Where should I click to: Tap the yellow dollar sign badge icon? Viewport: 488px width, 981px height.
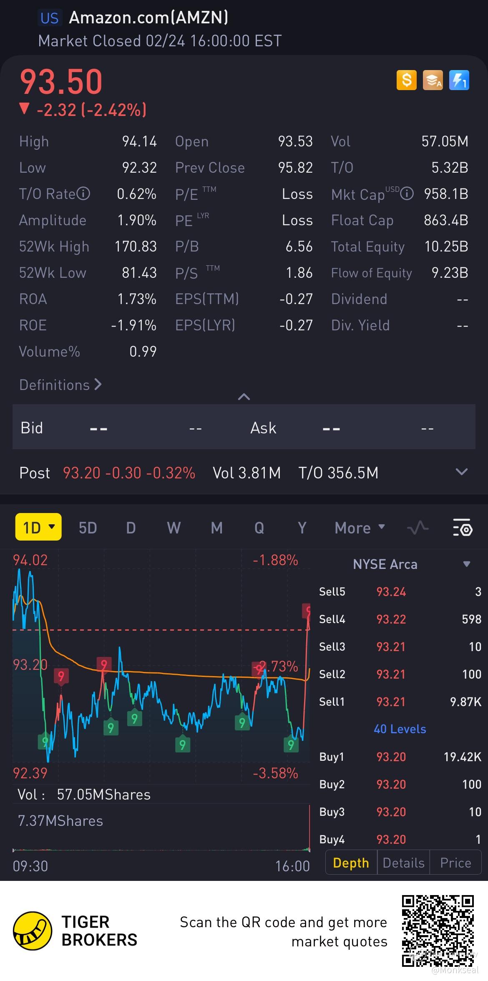[406, 80]
